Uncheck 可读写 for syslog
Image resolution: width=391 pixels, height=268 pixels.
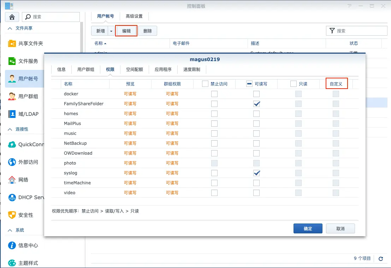click(x=256, y=173)
